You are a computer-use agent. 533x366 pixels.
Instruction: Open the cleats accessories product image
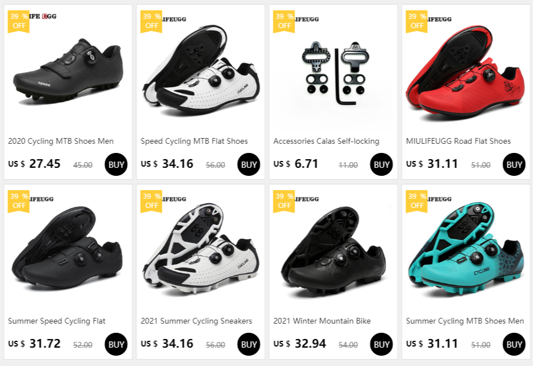[333, 70]
